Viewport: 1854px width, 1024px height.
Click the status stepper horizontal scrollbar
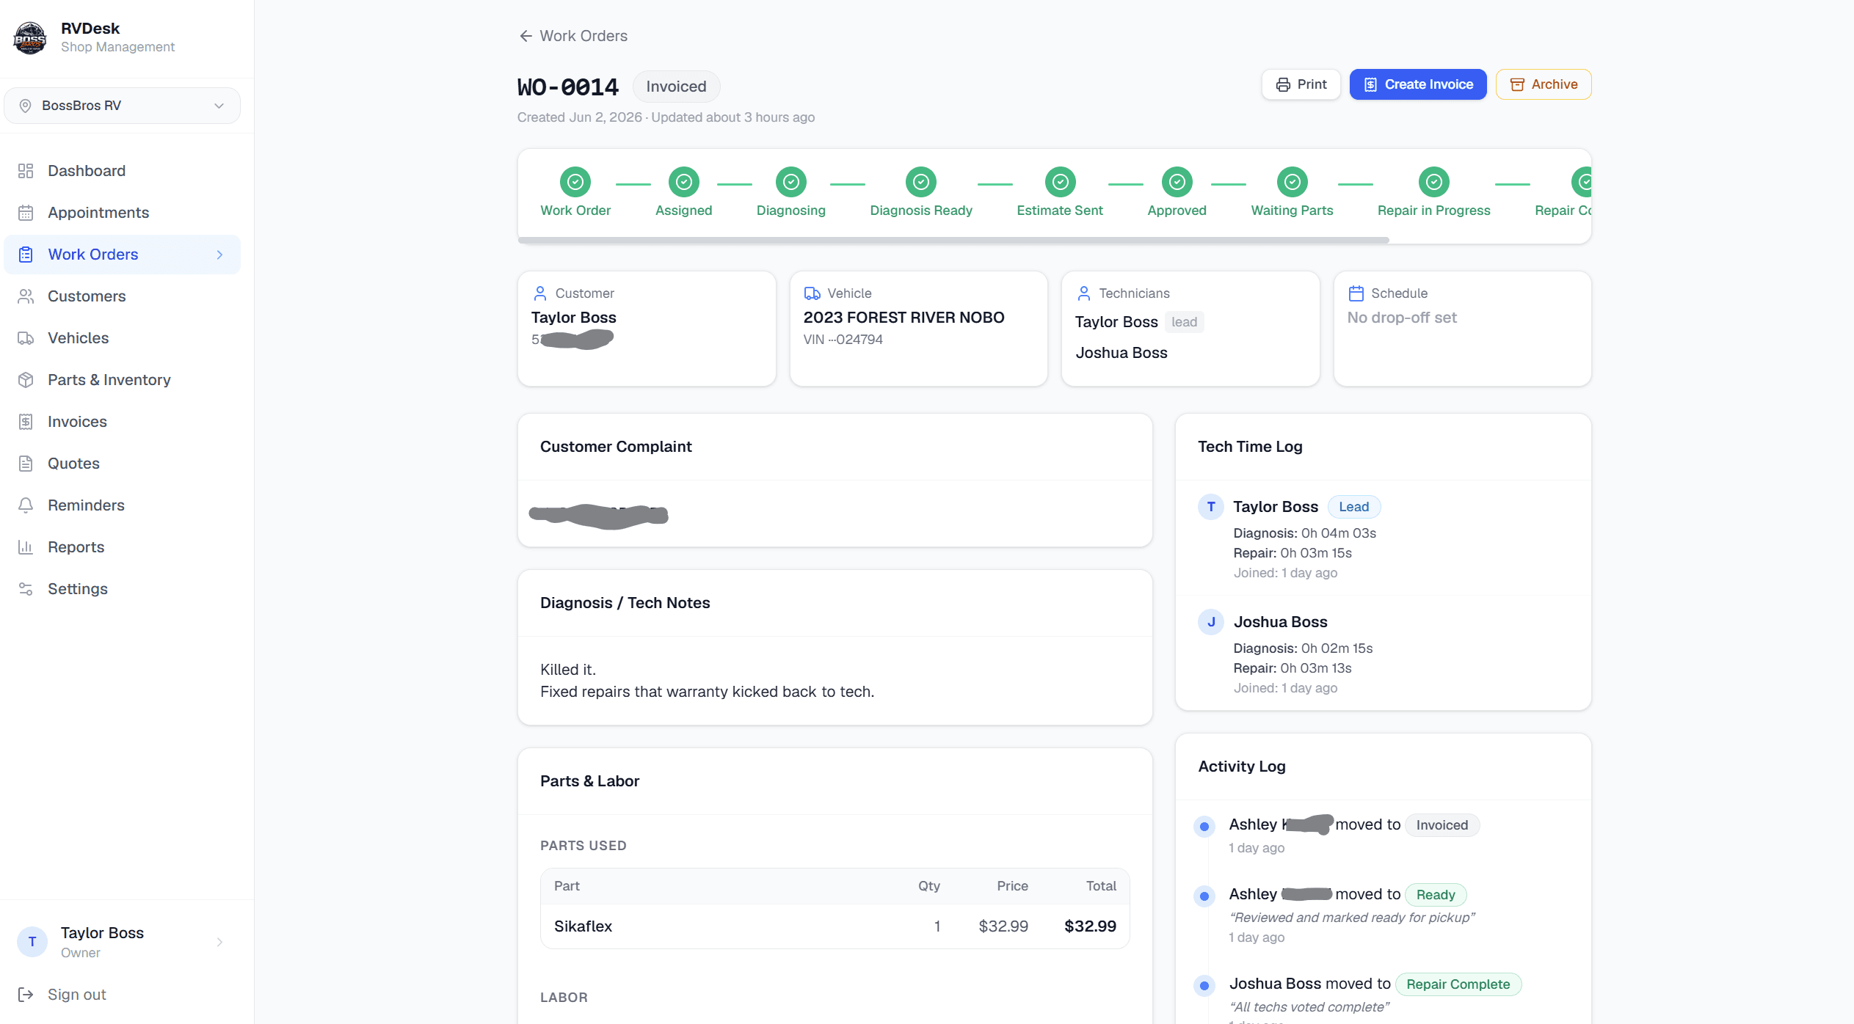(953, 240)
